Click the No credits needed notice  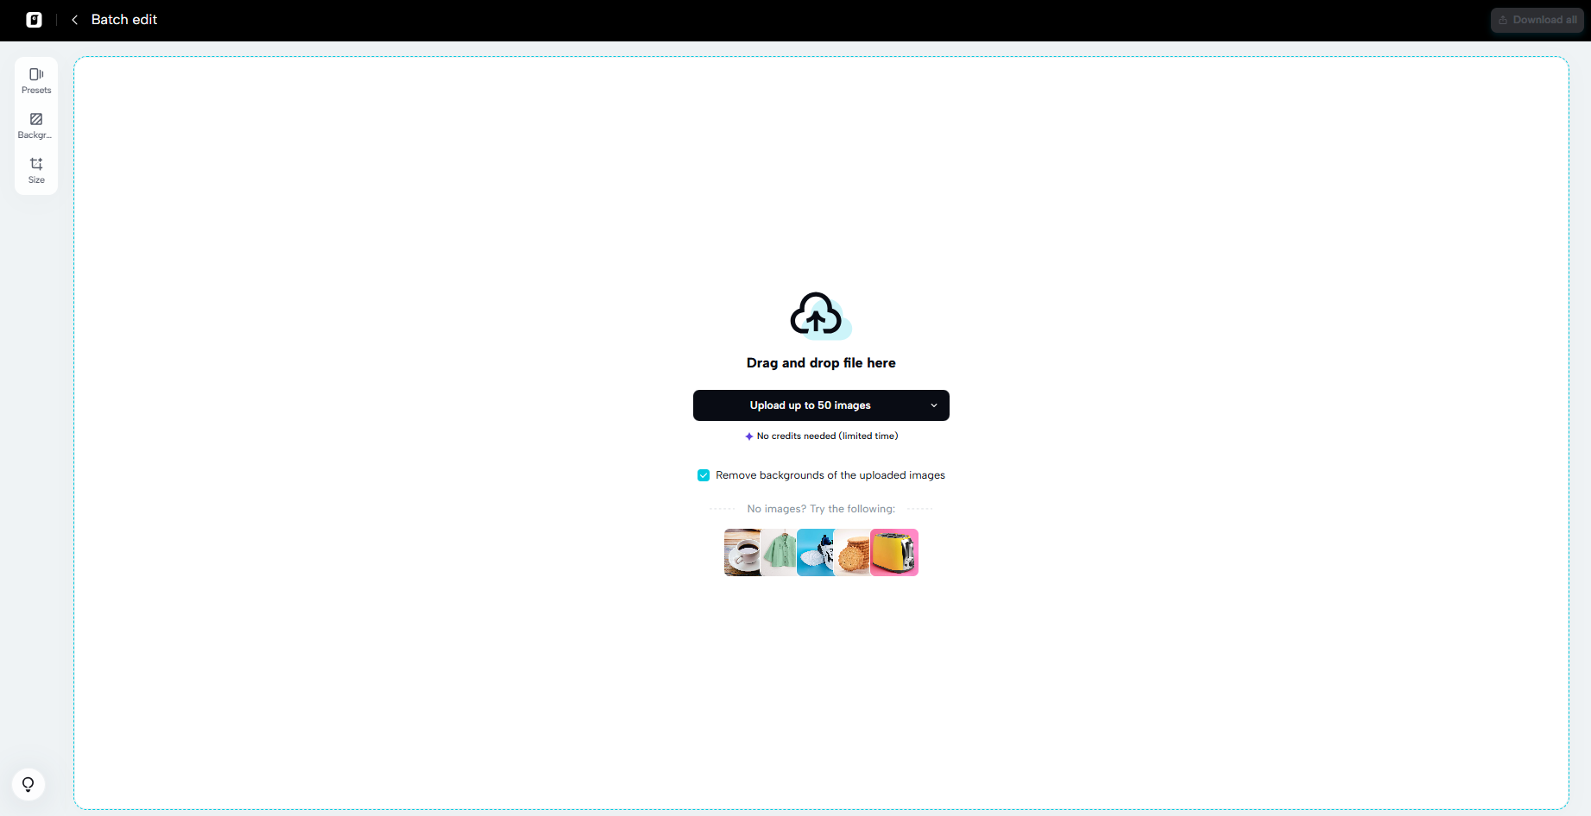[821, 436]
